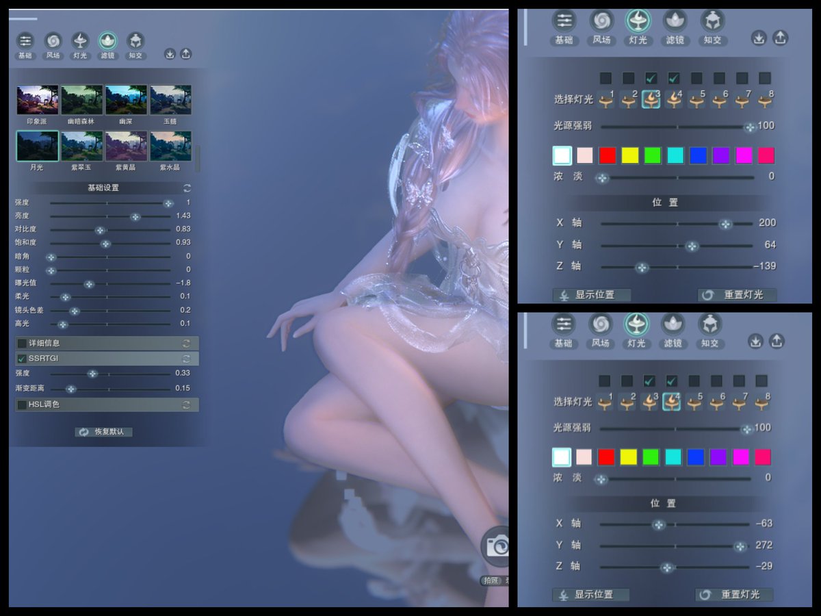This screenshot has height=616, width=821.
Task: Select light lamp 5 in the upper-right panel
Action: tap(696, 100)
